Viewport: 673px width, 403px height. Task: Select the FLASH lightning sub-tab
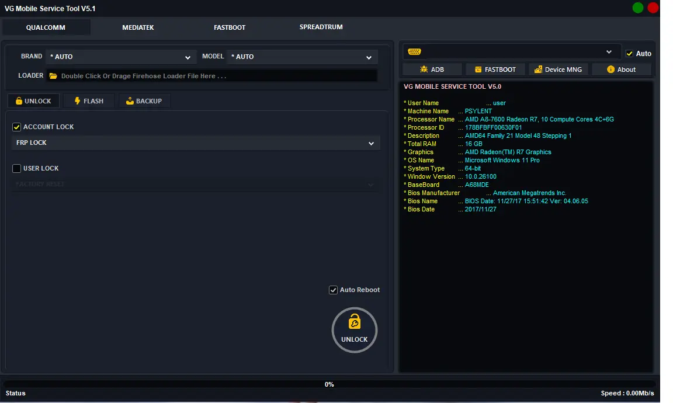point(89,101)
